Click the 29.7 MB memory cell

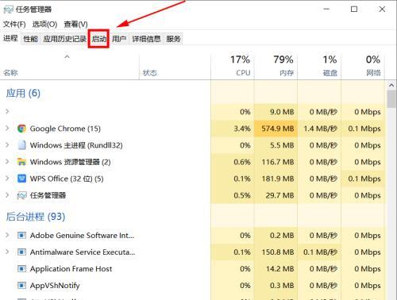tap(276, 195)
